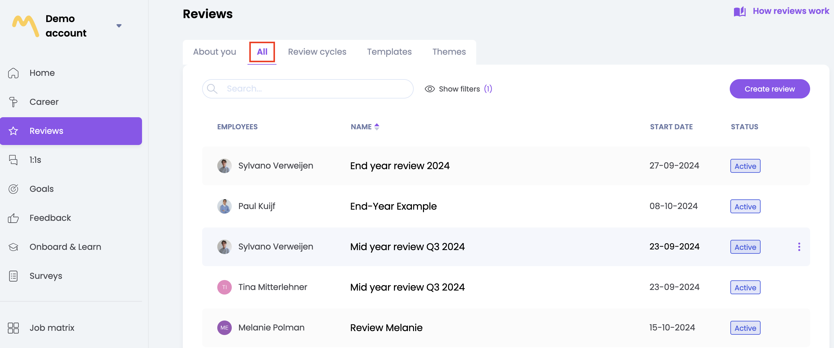Open Home from the sidebar icon
The height and width of the screenshot is (348, 834).
pyautogui.click(x=13, y=73)
